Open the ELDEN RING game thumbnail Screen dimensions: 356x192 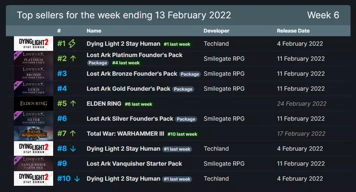(x=33, y=103)
